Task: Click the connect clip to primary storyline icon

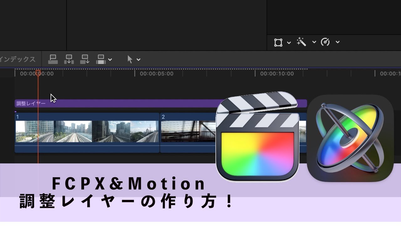Action: pos(53,59)
